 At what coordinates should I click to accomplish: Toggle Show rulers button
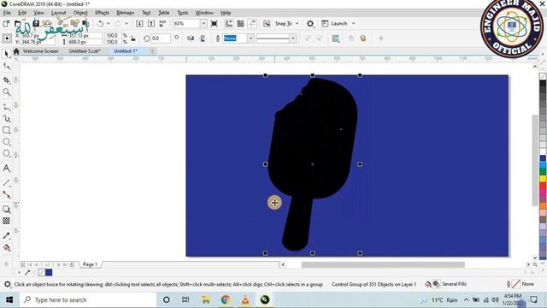(x=229, y=23)
